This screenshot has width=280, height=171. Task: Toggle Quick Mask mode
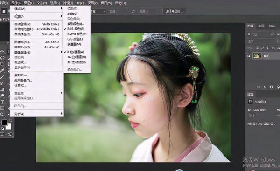pos(2,134)
